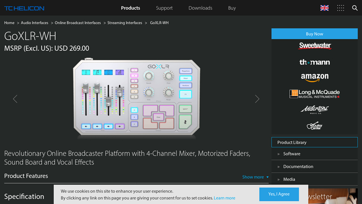Open Amazon retailer logo
This screenshot has height=204, width=362.
[314, 77]
